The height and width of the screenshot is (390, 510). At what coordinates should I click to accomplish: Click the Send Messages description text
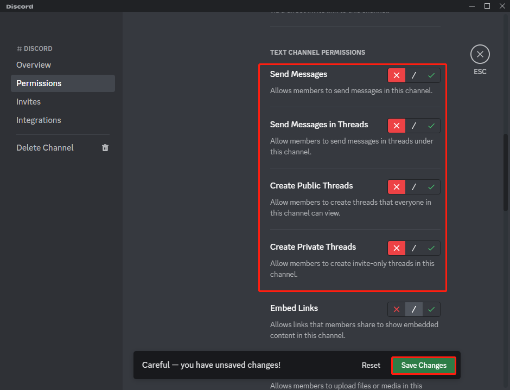(351, 90)
